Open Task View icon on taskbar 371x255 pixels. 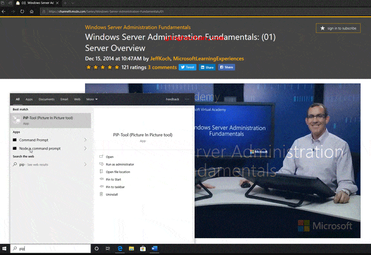pyautogui.click(x=108, y=248)
